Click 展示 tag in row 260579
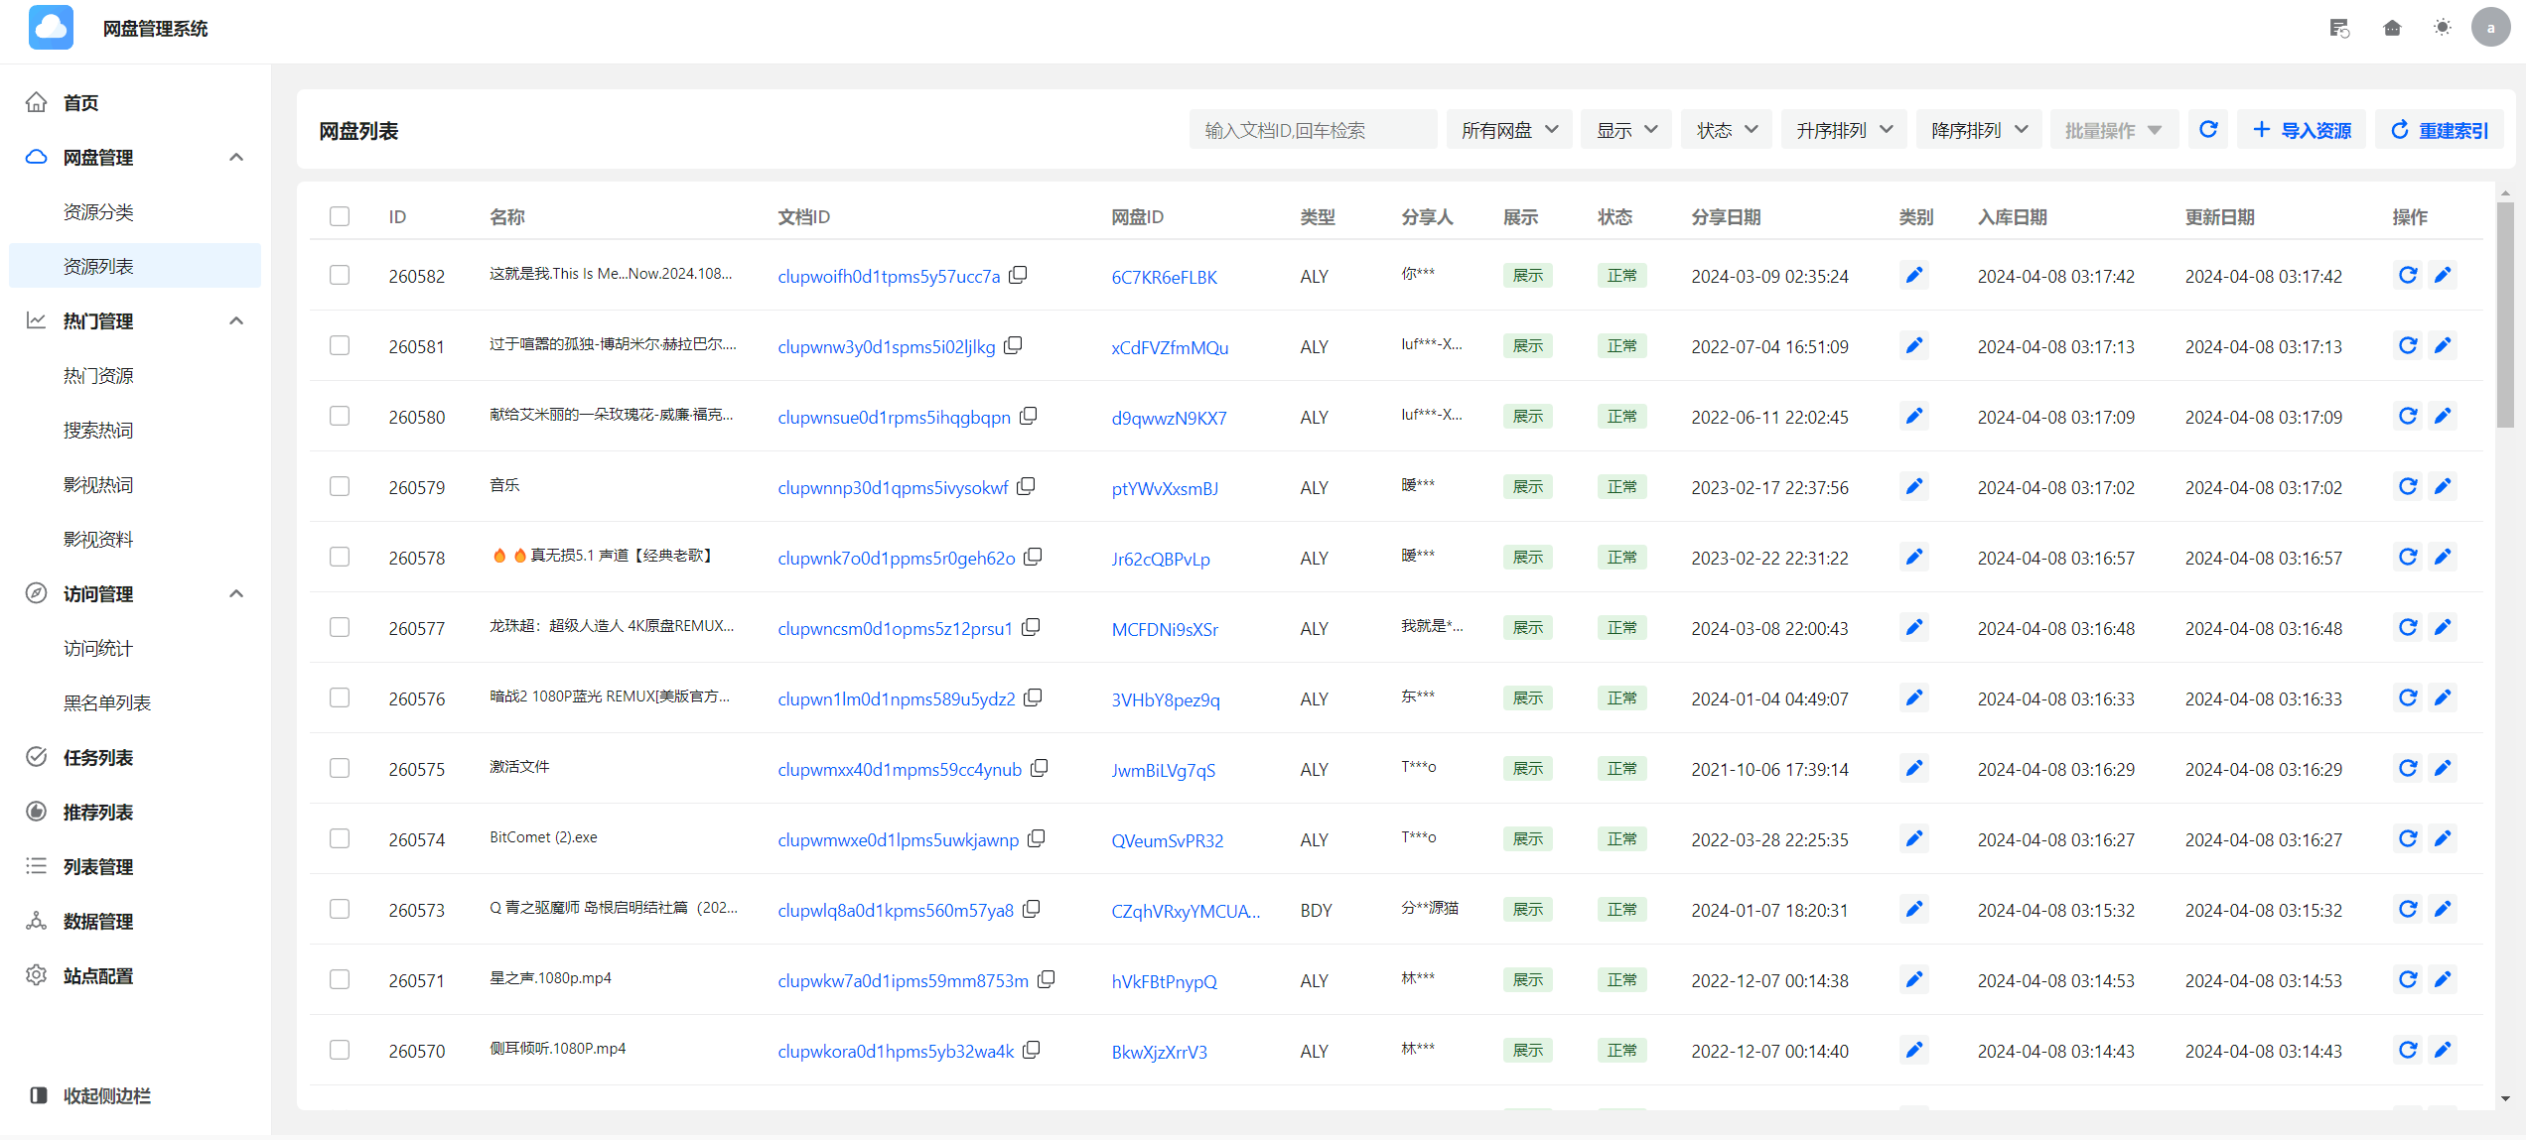 pos(1527,486)
